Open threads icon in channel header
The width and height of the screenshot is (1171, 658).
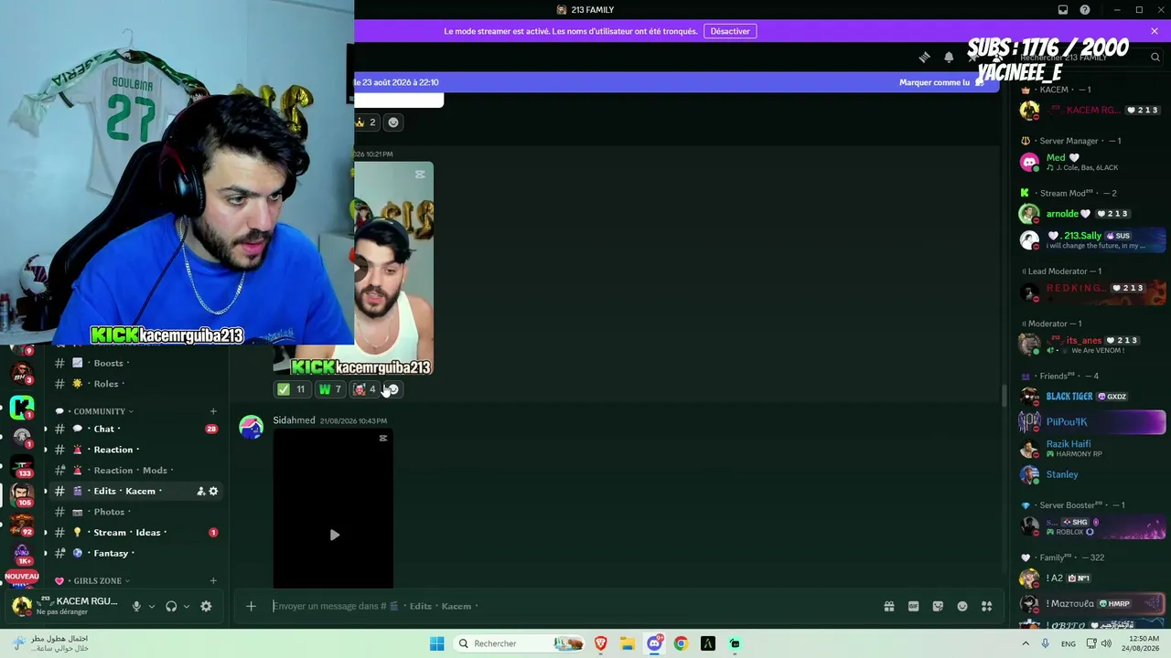(x=925, y=58)
